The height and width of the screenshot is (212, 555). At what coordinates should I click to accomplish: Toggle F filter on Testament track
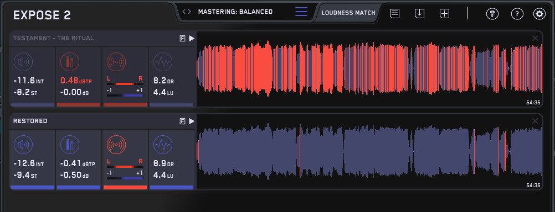click(x=182, y=39)
